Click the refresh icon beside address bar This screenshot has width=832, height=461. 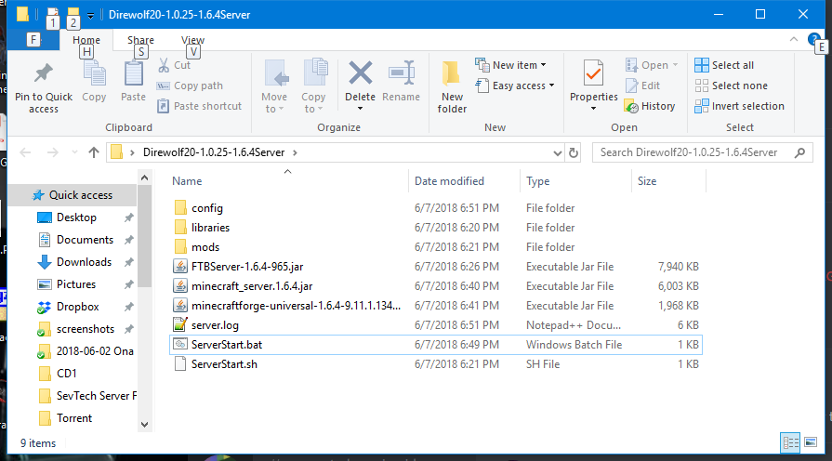[x=573, y=152]
